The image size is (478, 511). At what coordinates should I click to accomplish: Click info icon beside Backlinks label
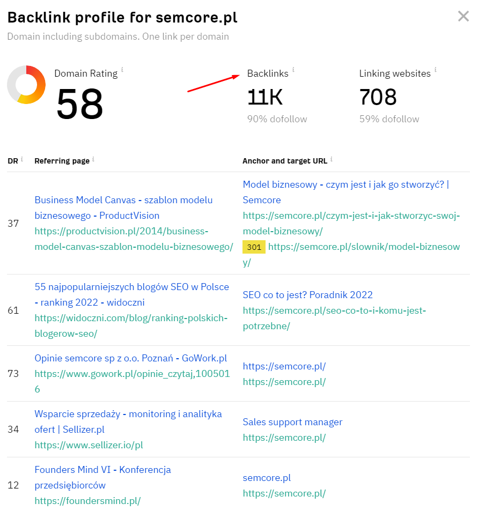coord(293,70)
